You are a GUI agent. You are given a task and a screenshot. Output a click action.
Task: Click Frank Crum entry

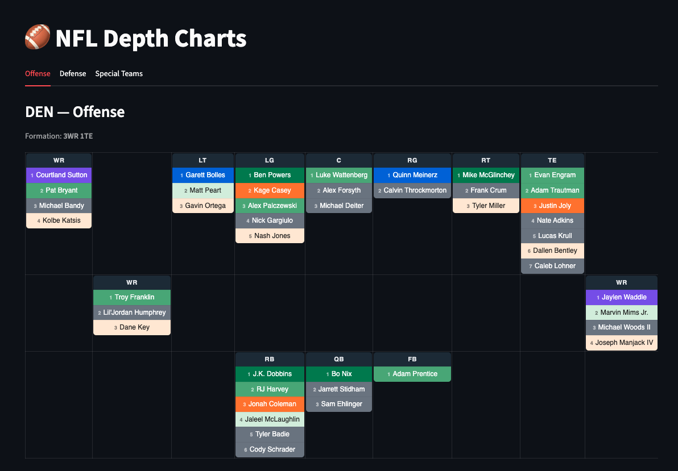(486, 190)
